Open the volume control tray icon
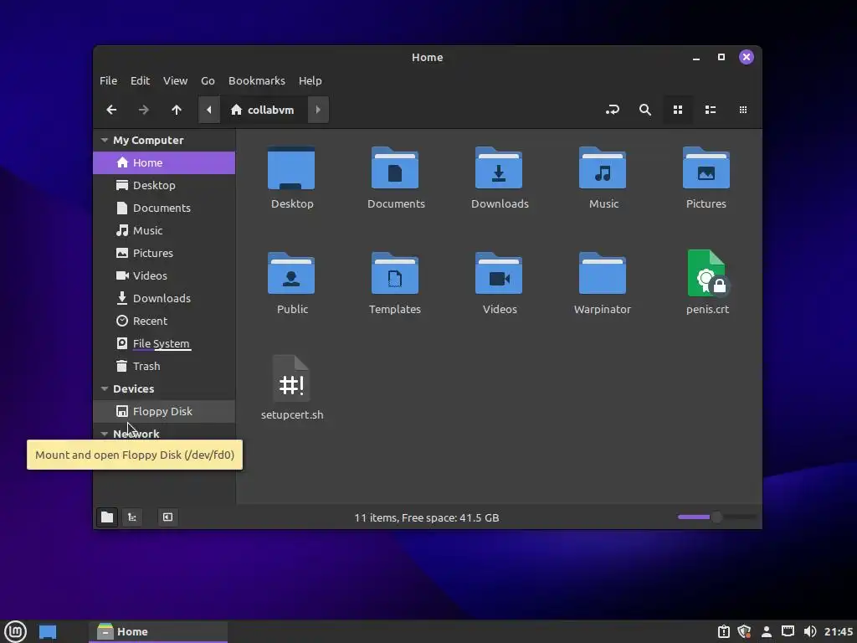The image size is (857, 643). [x=810, y=632]
